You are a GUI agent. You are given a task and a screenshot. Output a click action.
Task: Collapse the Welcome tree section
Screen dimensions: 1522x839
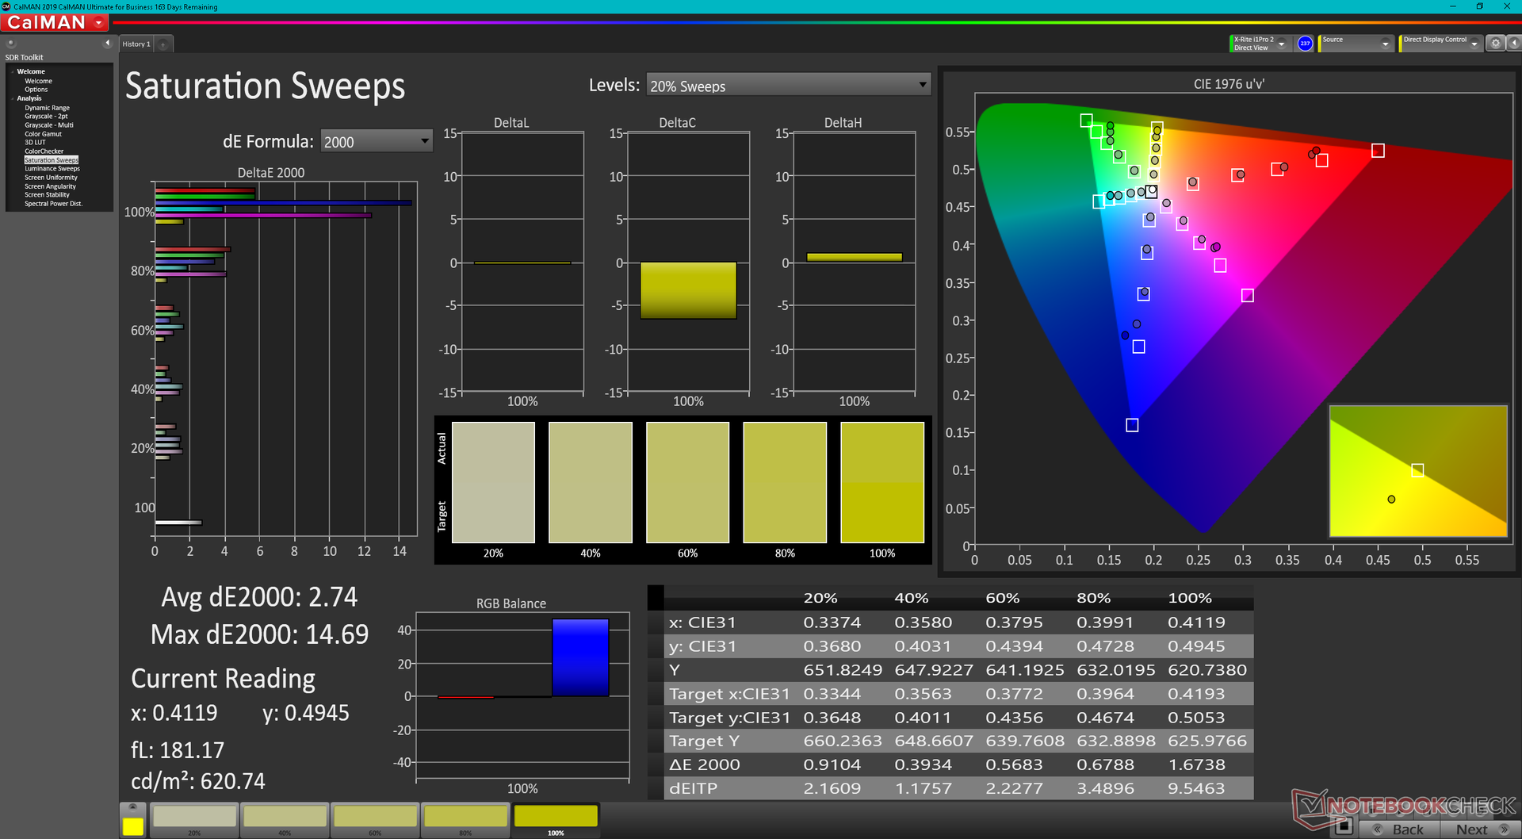pos(13,71)
